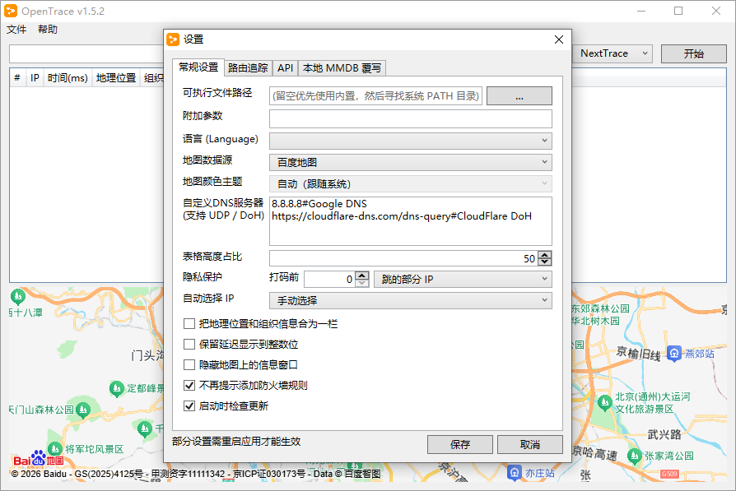
Task: Open the 语言 (Language) dropdown
Action: pyautogui.click(x=411, y=141)
